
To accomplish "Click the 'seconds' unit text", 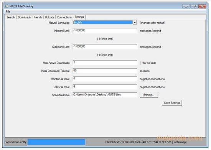I will (x=145, y=71).
